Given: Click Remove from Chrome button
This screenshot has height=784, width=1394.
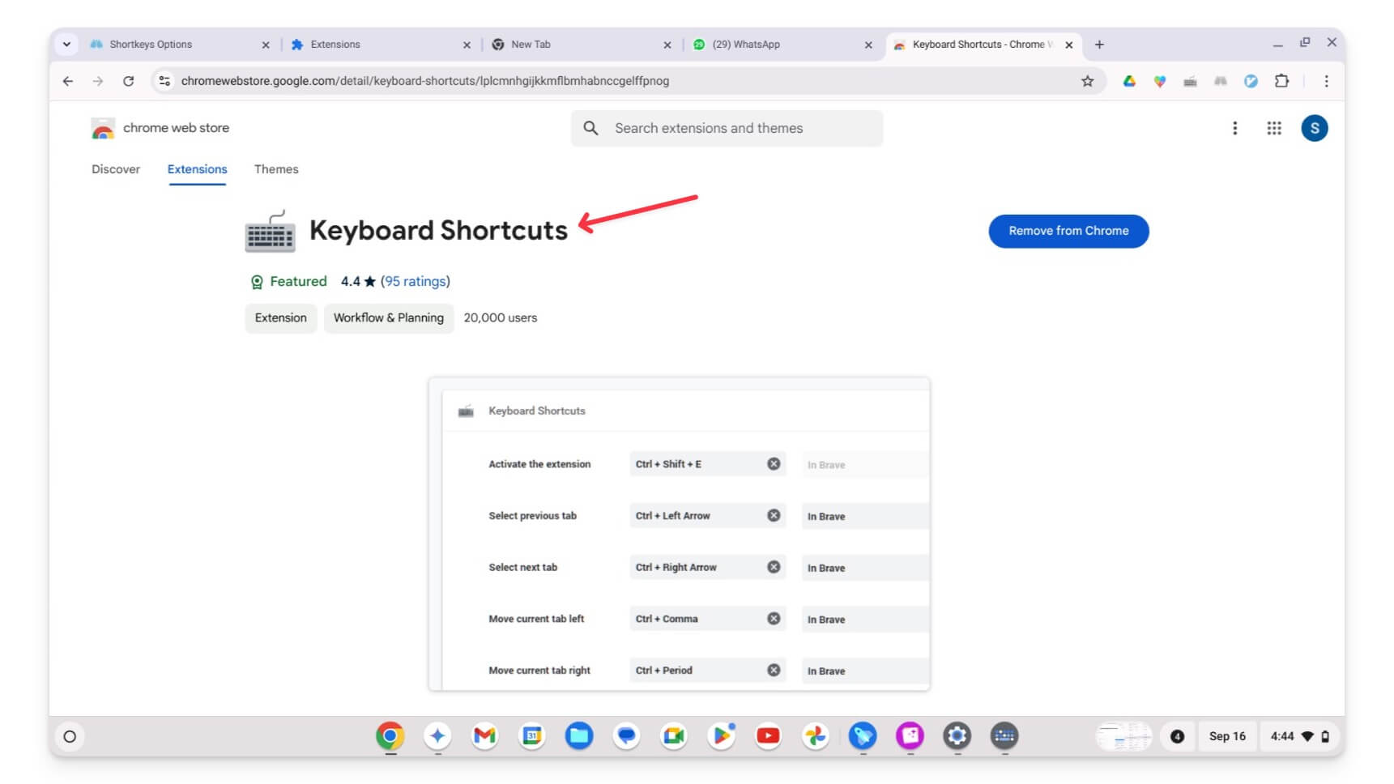Looking at the screenshot, I should click(1068, 231).
